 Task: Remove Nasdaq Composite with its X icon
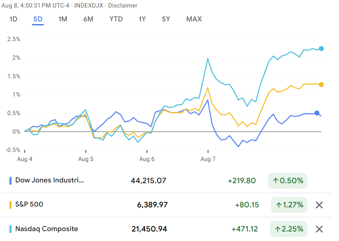click(319, 229)
